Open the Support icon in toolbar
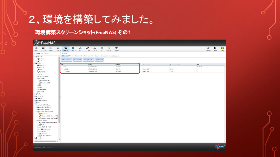 click(x=209, y=49)
